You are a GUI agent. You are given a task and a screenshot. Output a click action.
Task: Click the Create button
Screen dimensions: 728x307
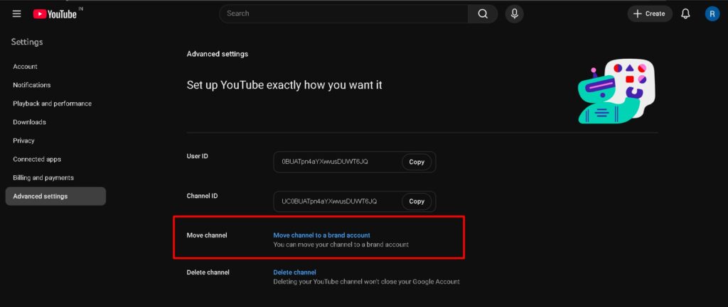click(x=650, y=14)
